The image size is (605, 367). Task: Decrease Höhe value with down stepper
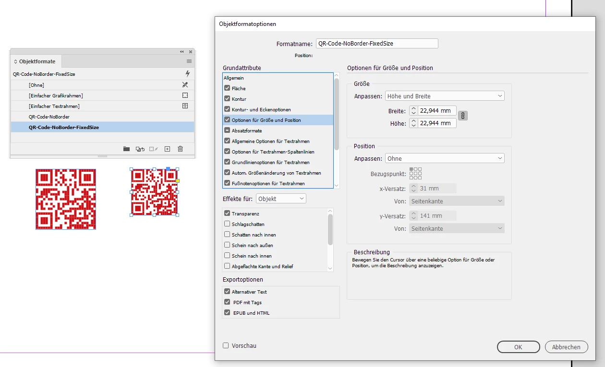click(413, 126)
